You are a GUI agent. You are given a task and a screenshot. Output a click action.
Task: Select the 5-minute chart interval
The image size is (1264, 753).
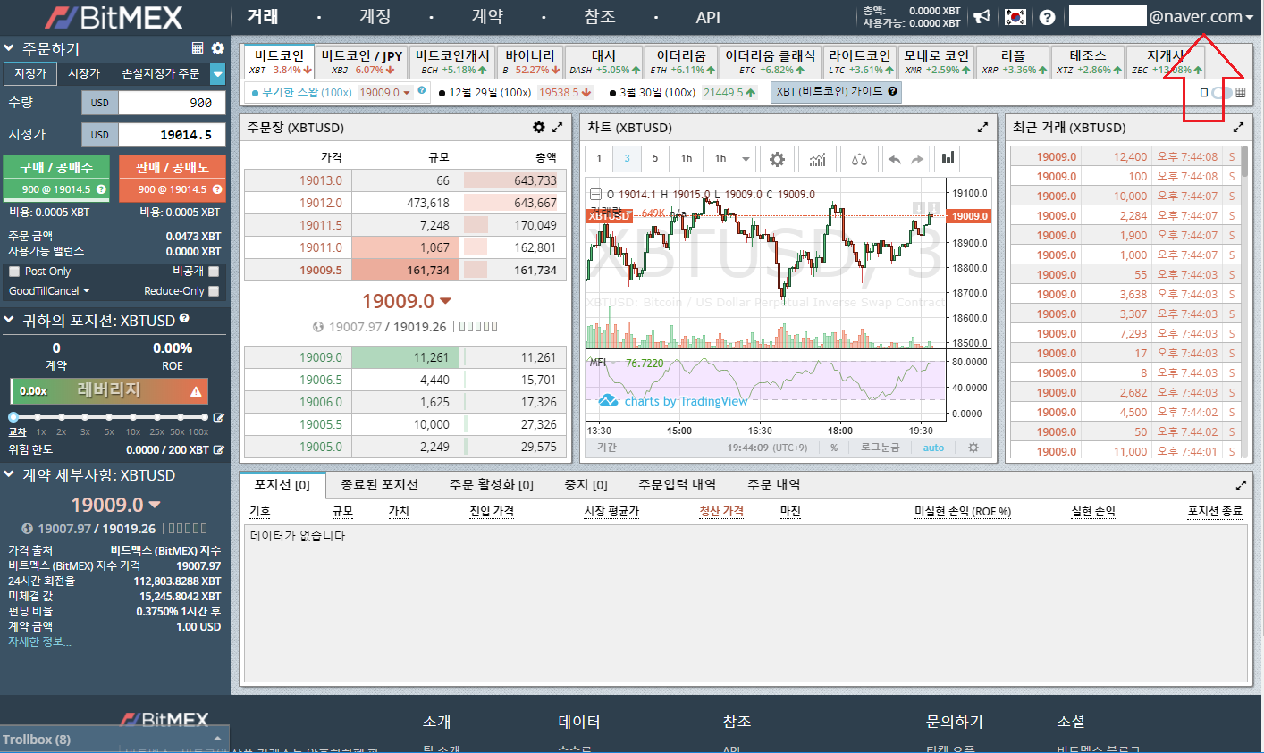(655, 159)
